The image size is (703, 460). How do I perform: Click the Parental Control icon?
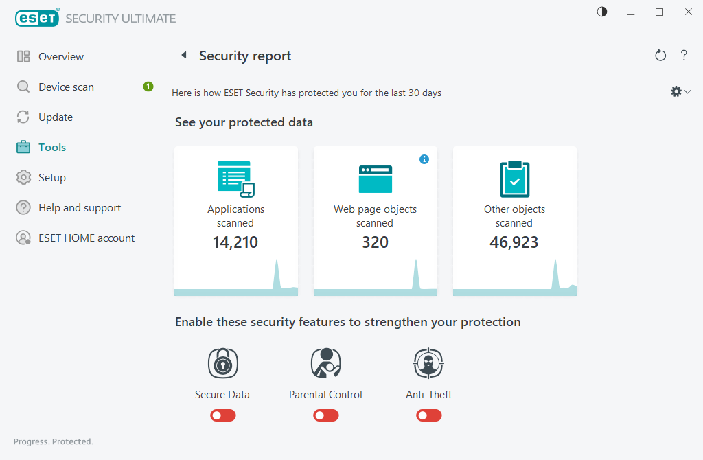326,363
